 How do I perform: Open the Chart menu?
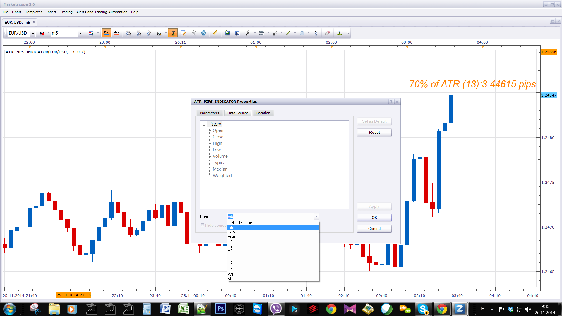pos(17,12)
